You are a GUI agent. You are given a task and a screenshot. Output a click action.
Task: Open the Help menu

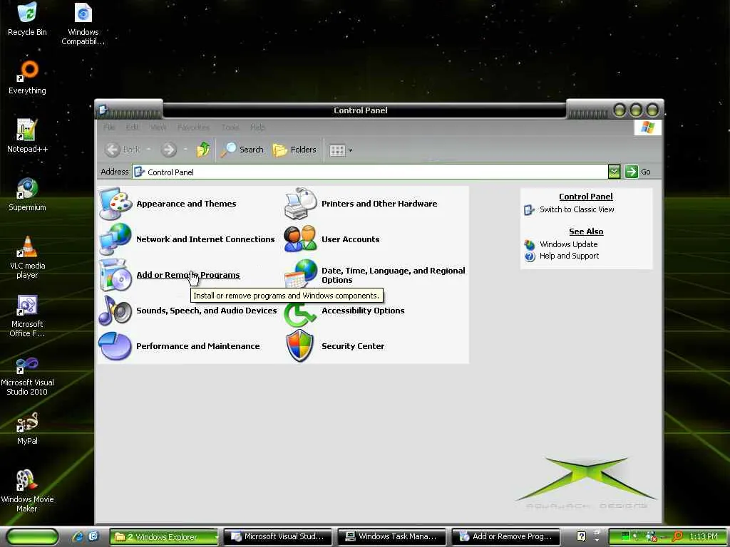tap(257, 127)
